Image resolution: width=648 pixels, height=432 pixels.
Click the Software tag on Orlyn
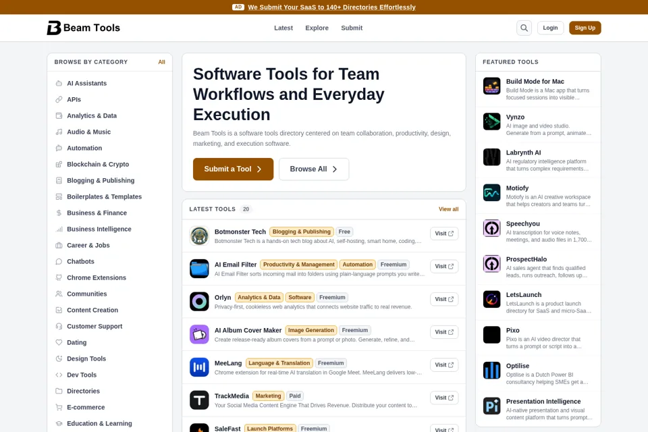pyautogui.click(x=300, y=297)
